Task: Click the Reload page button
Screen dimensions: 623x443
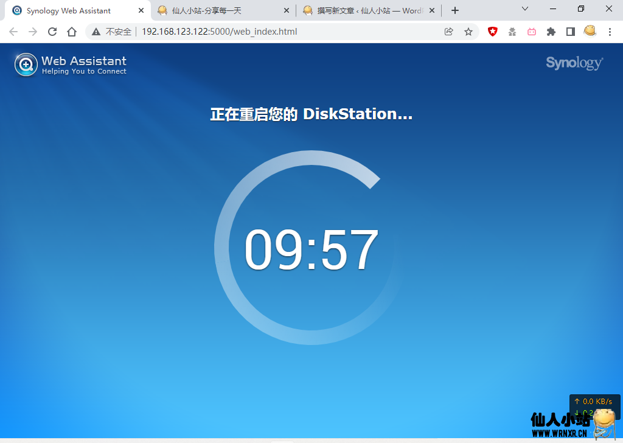Action: point(52,32)
